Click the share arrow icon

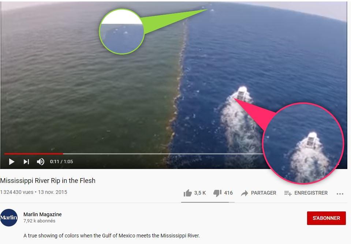click(244, 193)
